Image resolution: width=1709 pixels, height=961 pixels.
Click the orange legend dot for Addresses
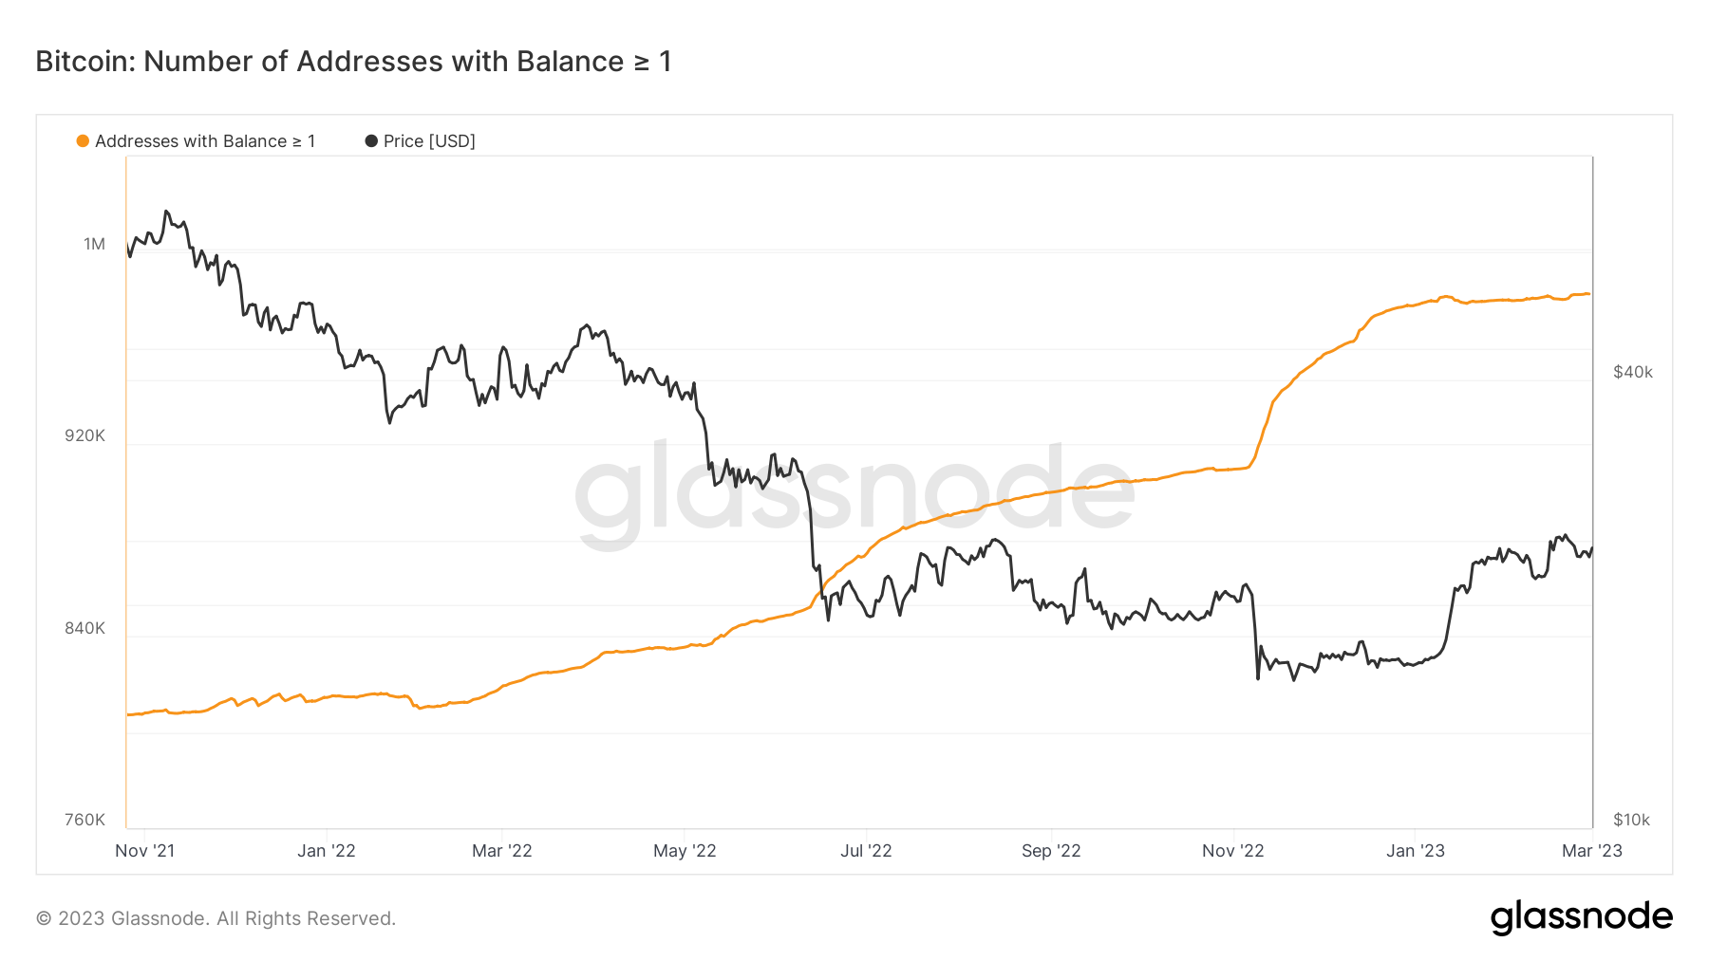[x=83, y=141]
